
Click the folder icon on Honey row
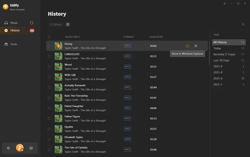[x=187, y=46]
